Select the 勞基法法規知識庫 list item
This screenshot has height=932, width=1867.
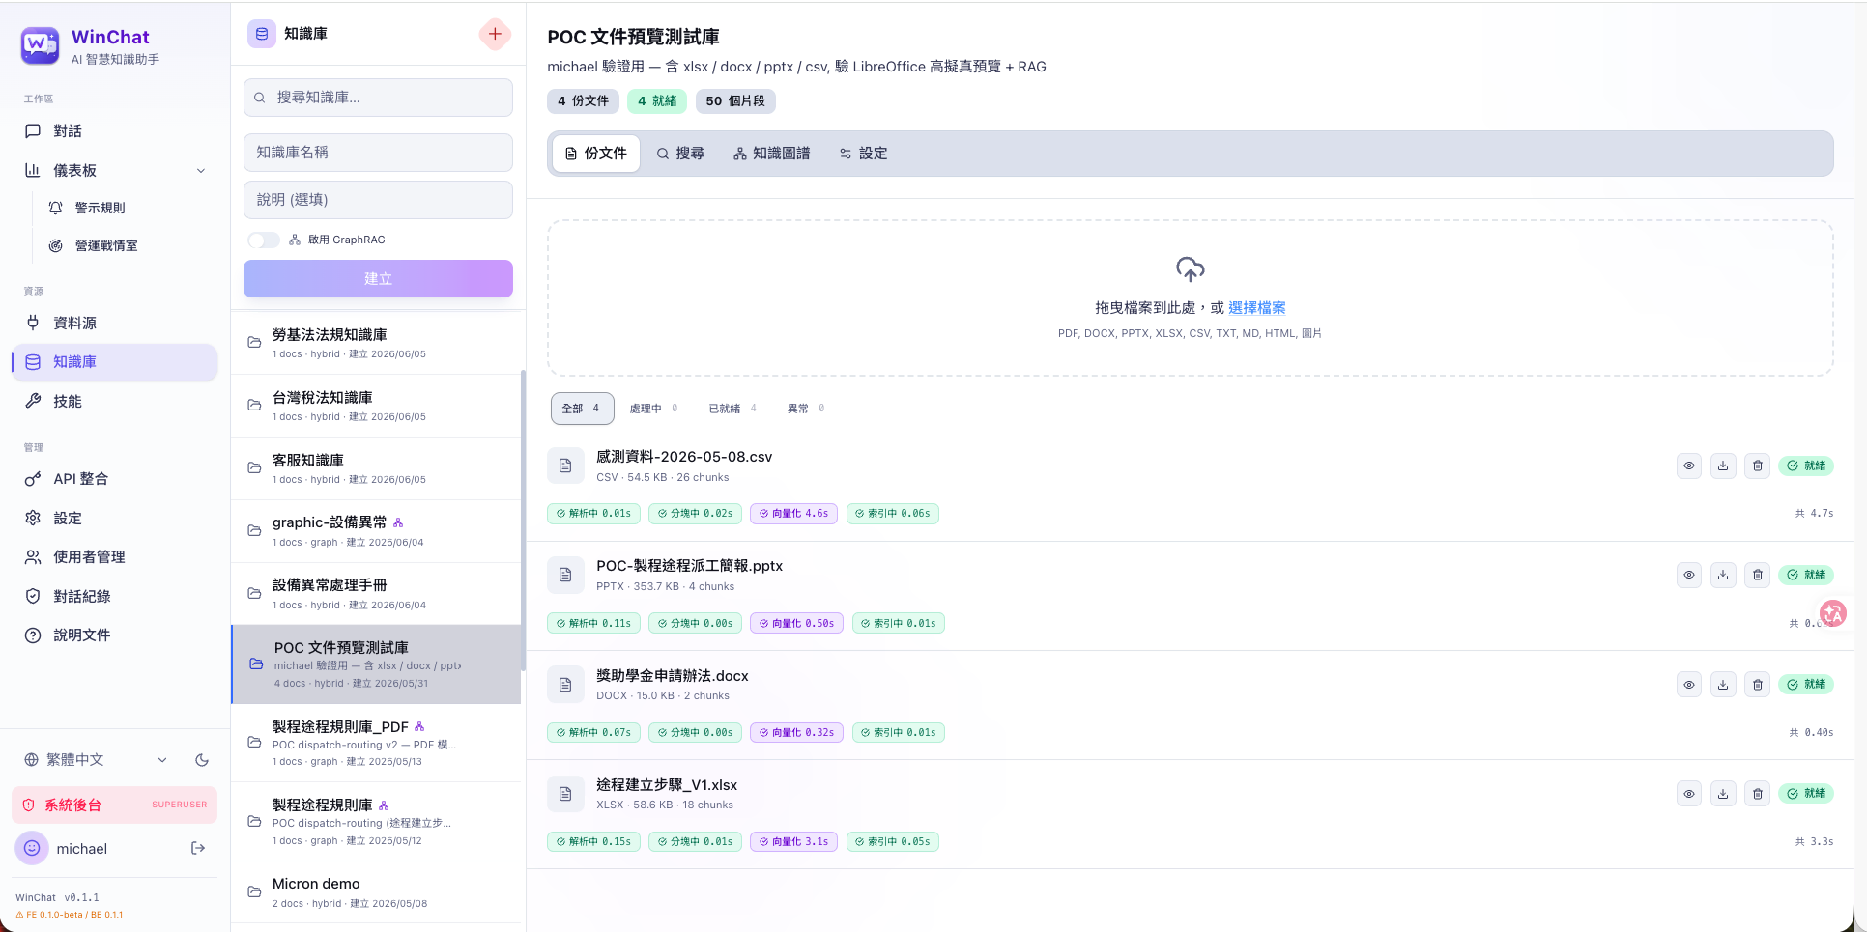click(x=377, y=343)
